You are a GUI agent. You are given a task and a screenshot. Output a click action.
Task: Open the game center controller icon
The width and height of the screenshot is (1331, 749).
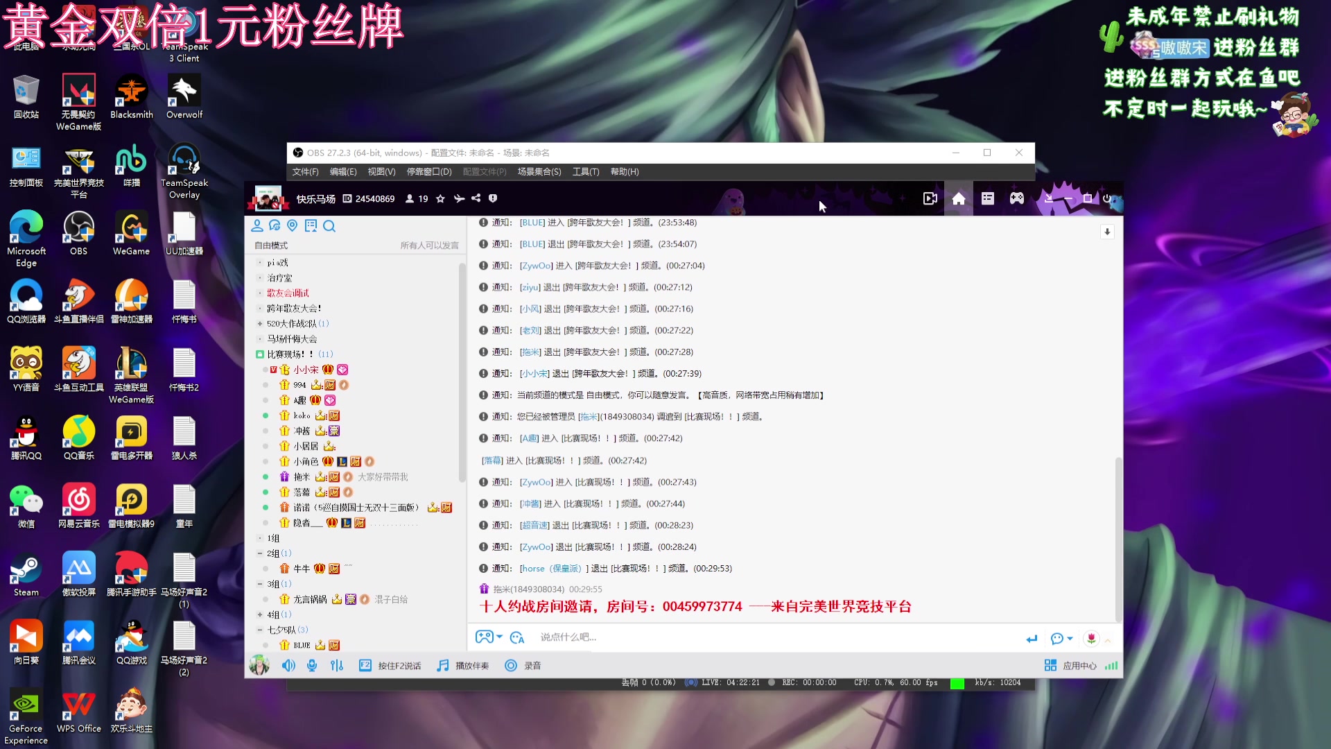[x=1016, y=198]
